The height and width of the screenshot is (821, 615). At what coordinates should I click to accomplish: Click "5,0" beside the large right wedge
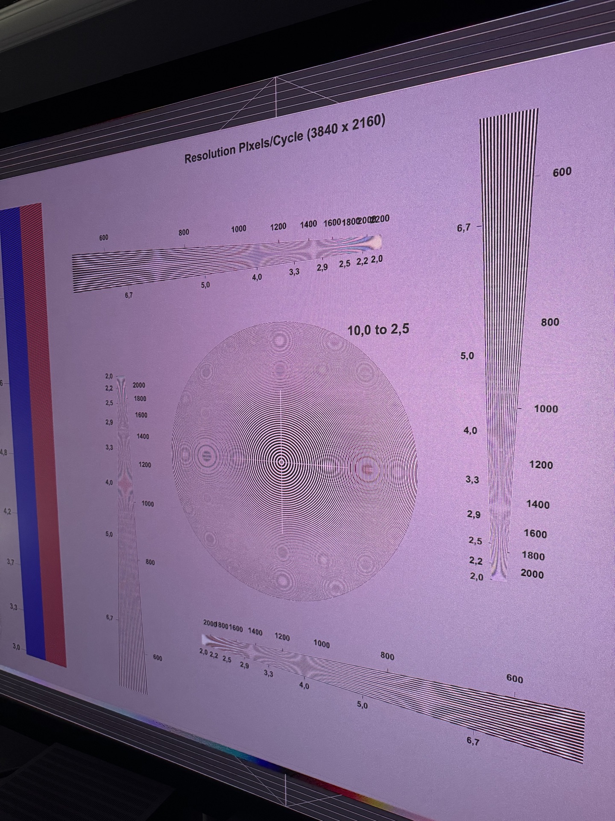point(467,356)
